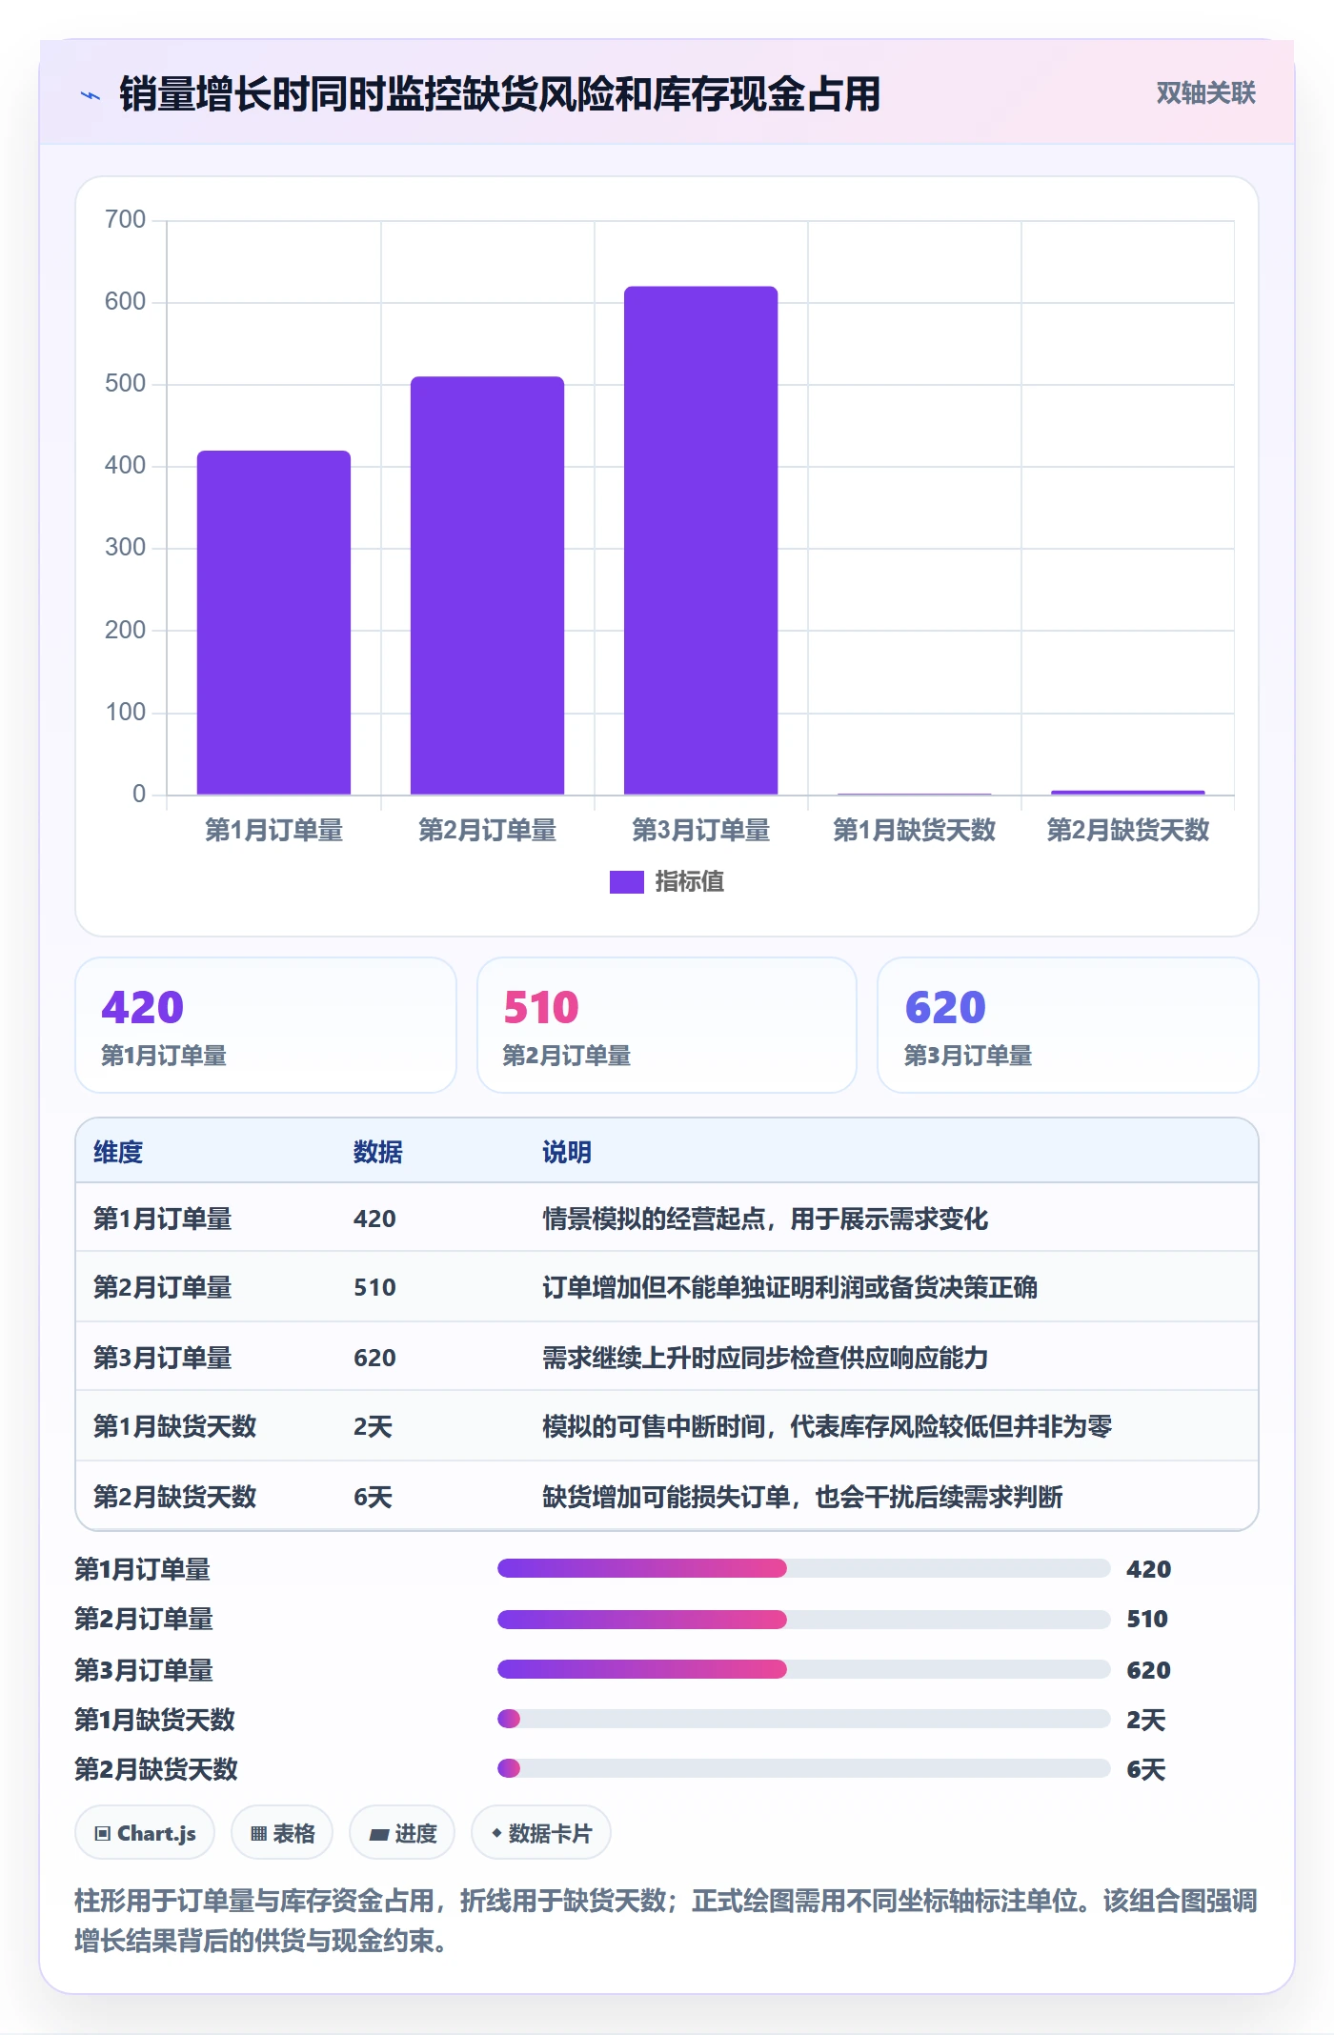The width and height of the screenshot is (1334, 2035).
Task: Click the 进度 tag
Action: pyautogui.click(x=402, y=1833)
